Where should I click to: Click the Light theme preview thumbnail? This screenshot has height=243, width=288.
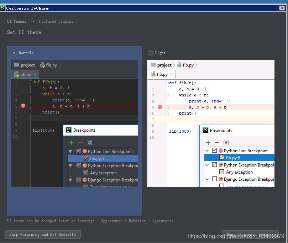pyautogui.click(x=211, y=123)
